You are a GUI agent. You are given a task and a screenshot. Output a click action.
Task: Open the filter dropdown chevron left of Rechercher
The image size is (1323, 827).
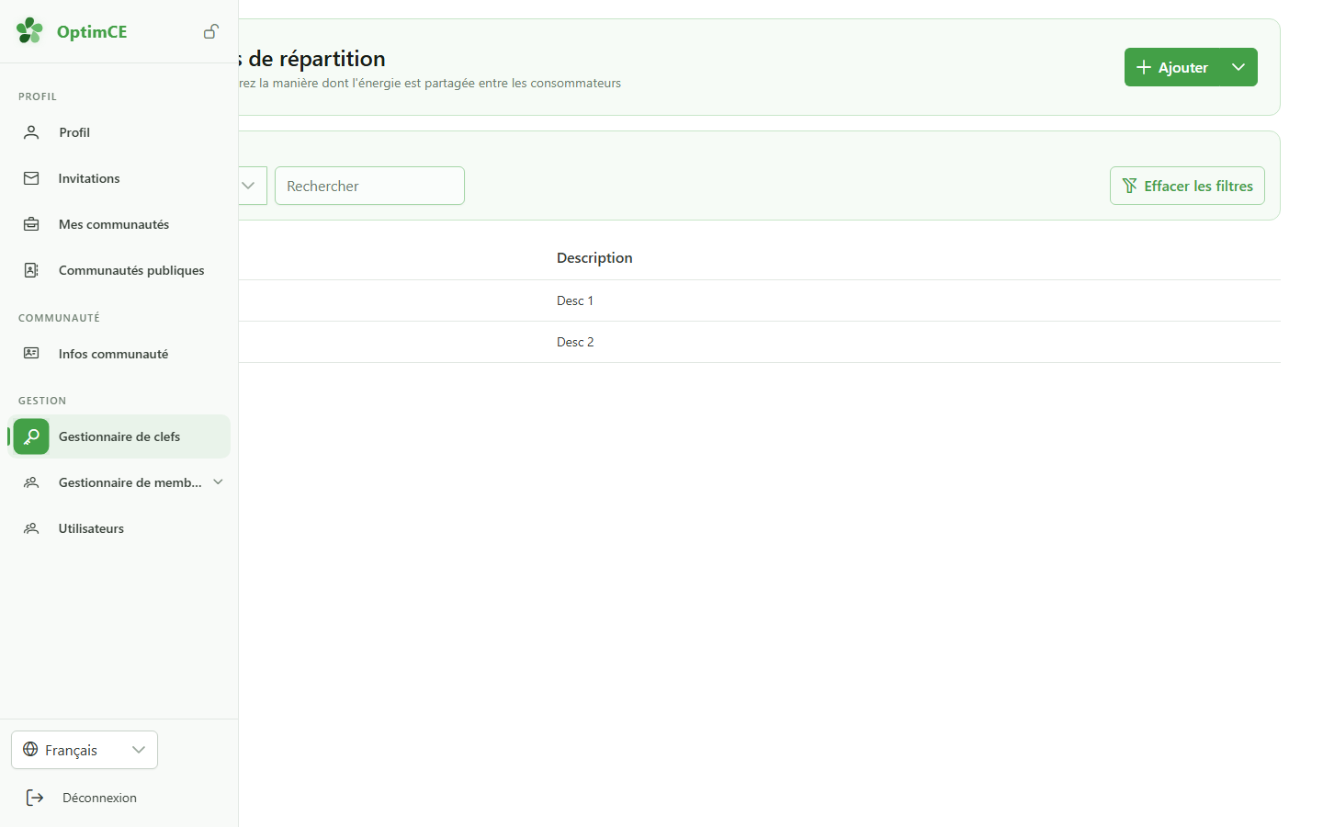click(x=248, y=186)
